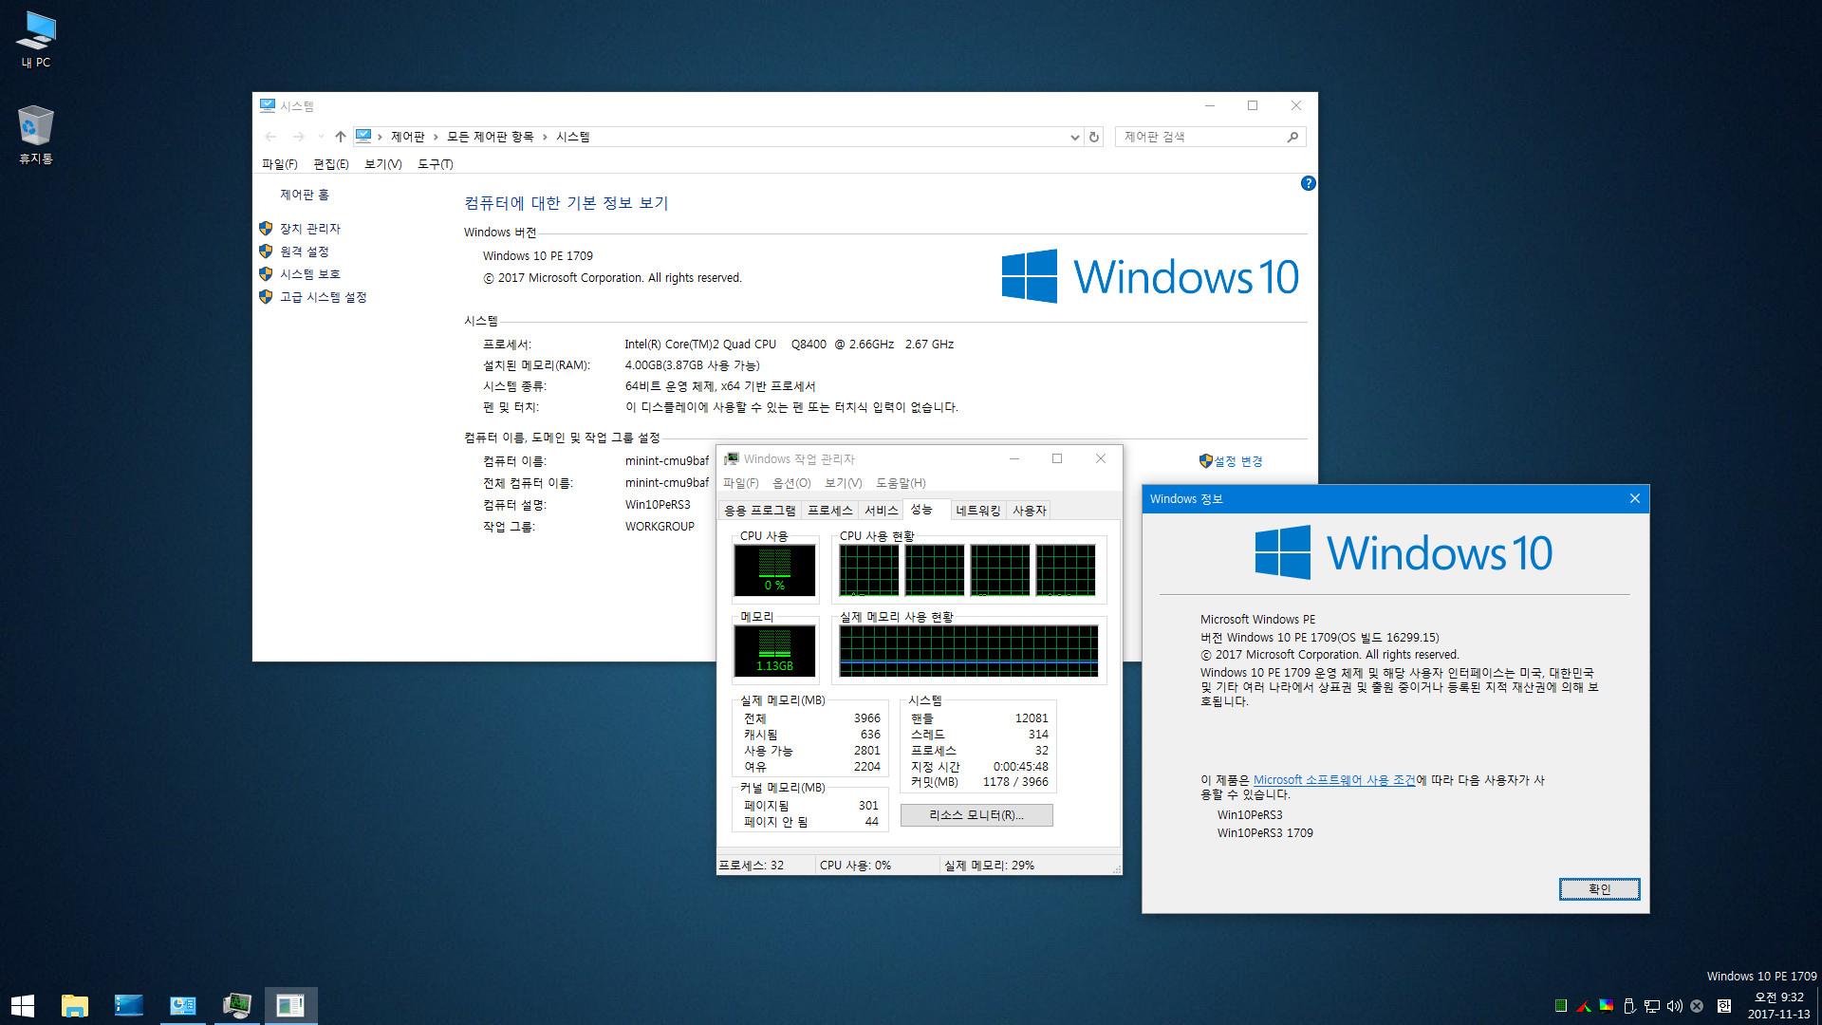Open the 제어판 홈 link
The image size is (1822, 1025).
[305, 195]
